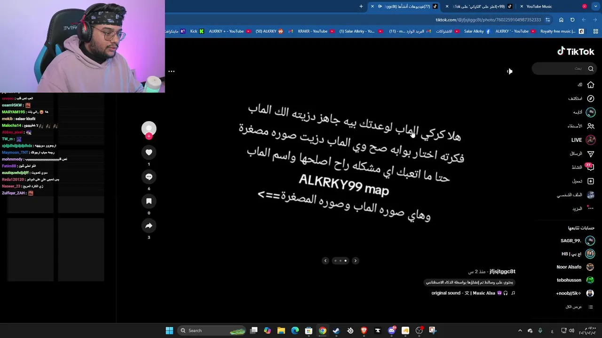Open Brave browser from the taskbar
The width and height of the screenshot is (602, 338).
(364, 330)
